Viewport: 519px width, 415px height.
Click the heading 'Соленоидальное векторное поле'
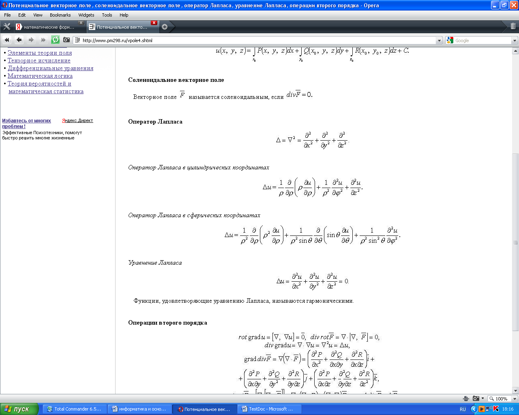click(176, 80)
